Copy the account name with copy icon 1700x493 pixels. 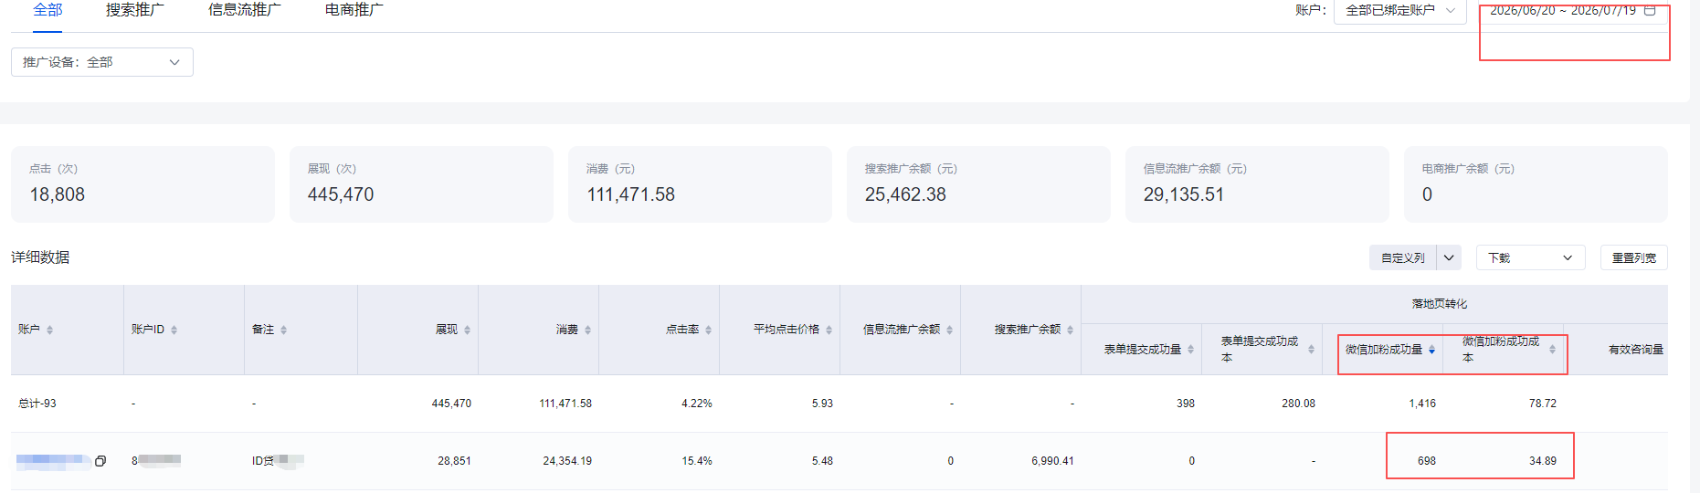tap(100, 461)
